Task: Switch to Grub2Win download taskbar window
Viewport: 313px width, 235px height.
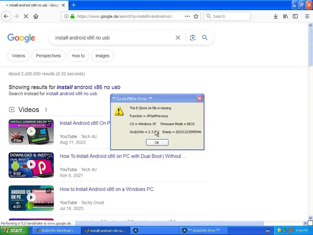Action: [57, 230]
